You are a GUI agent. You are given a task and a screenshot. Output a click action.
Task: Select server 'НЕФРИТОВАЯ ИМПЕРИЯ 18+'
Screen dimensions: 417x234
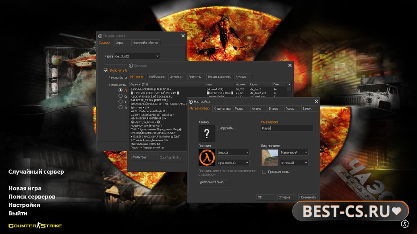(148, 118)
